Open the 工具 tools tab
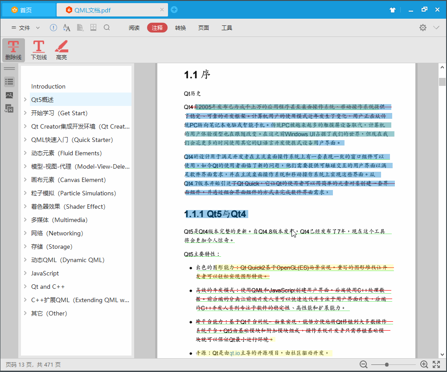The image size is (447, 372). click(x=227, y=28)
